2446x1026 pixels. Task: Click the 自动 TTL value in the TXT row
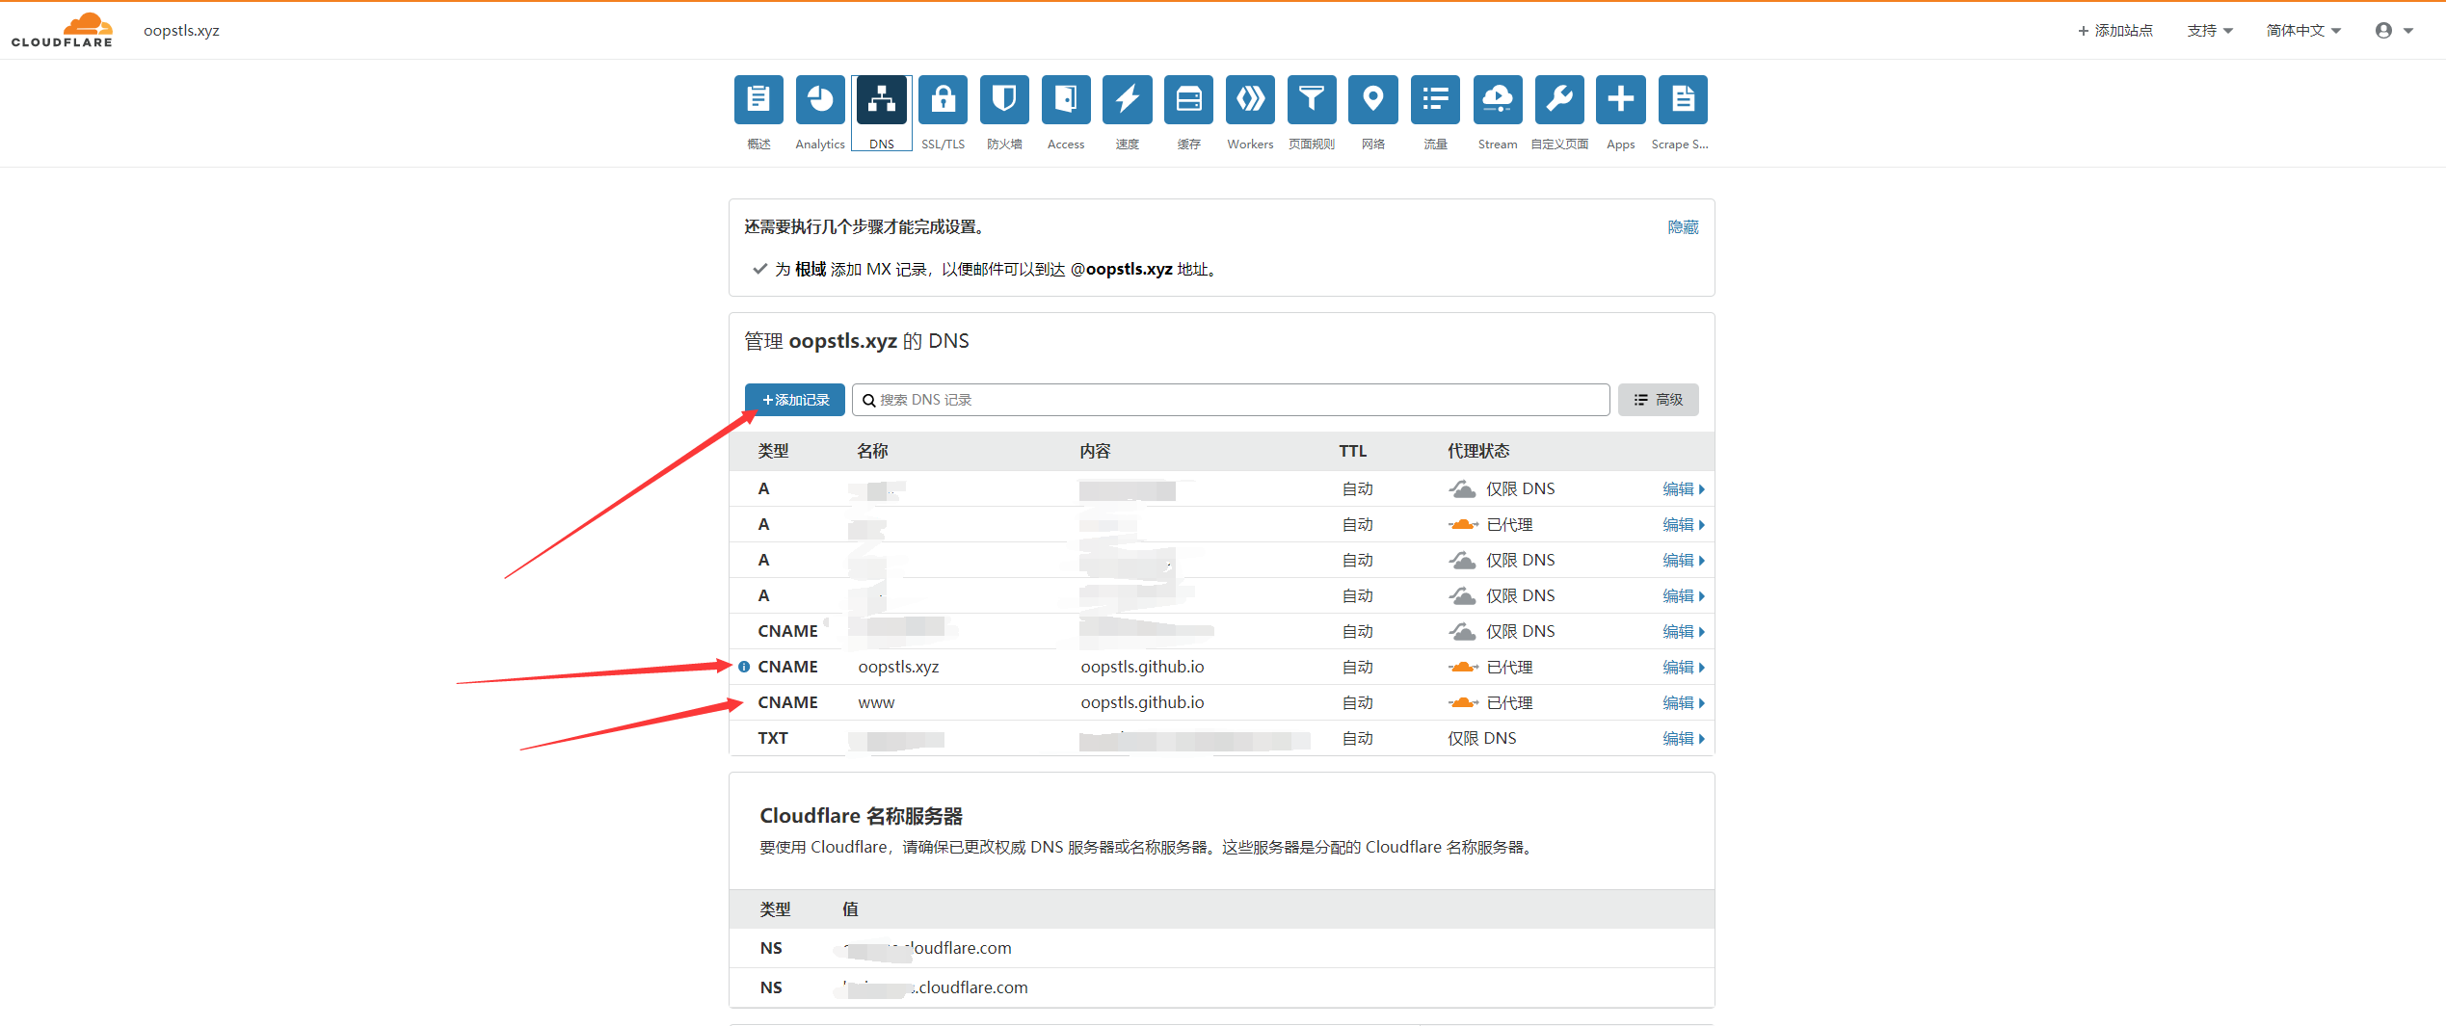tap(1358, 739)
